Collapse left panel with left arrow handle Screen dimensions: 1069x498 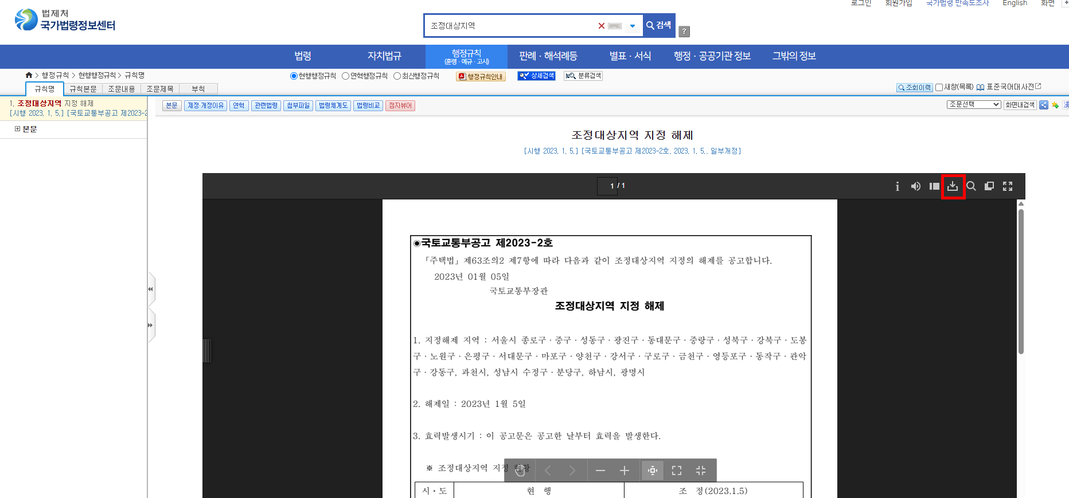tap(151, 289)
